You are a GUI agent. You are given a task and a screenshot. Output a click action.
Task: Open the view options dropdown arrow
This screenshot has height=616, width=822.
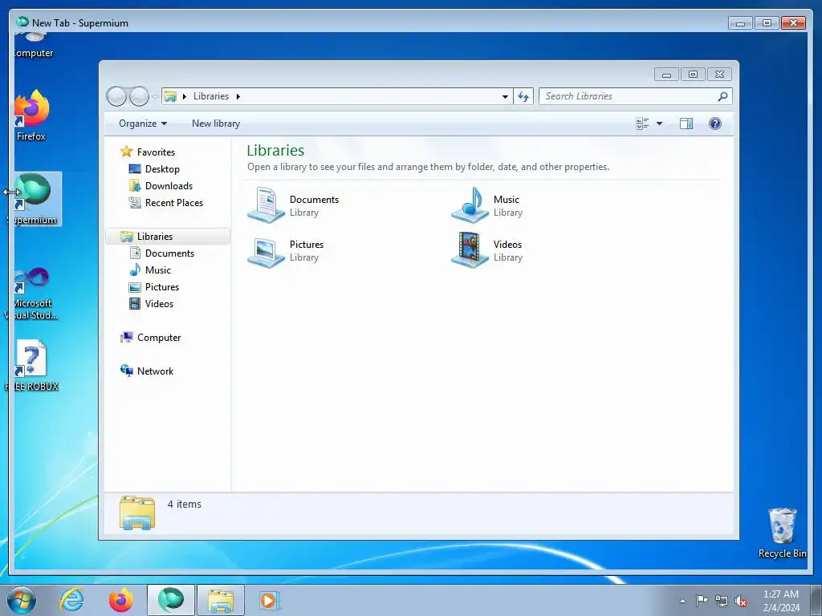click(660, 124)
